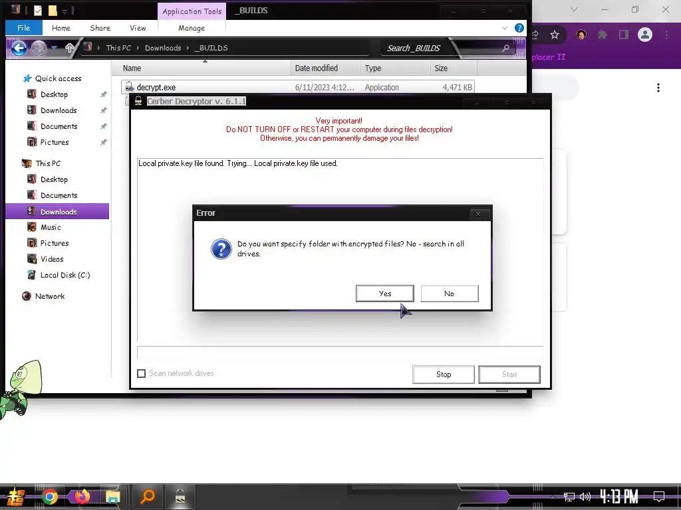
Task: Open Google Chrome from the taskbar
Action: (49, 497)
